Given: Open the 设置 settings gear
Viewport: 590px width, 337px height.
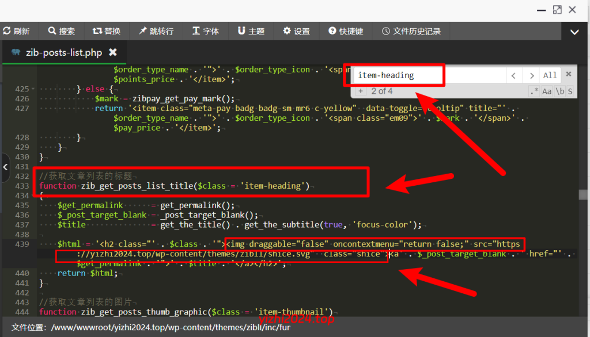Looking at the screenshot, I should click(x=296, y=31).
